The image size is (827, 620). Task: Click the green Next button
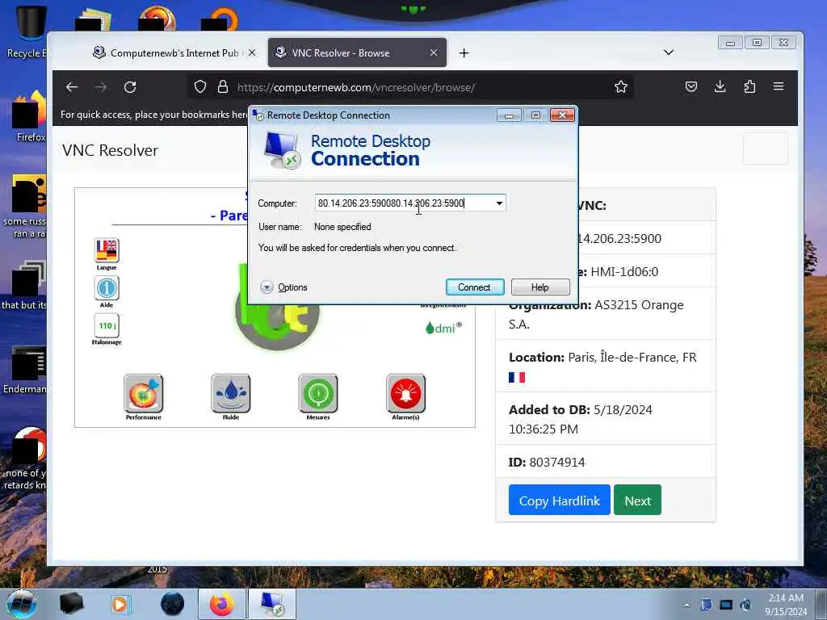click(637, 501)
